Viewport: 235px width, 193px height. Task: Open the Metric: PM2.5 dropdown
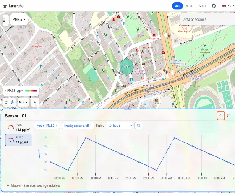(47, 125)
